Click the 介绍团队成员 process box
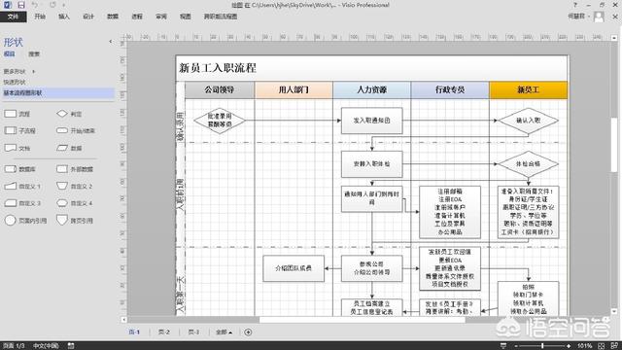 (294, 268)
